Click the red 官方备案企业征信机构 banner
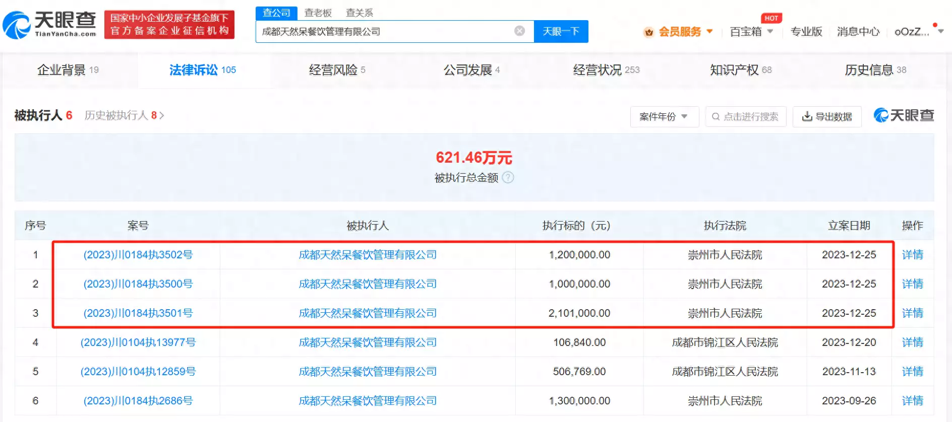This screenshot has width=952, height=422. point(169,24)
